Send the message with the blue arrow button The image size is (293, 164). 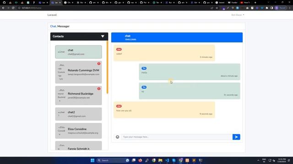pyautogui.click(x=236, y=137)
